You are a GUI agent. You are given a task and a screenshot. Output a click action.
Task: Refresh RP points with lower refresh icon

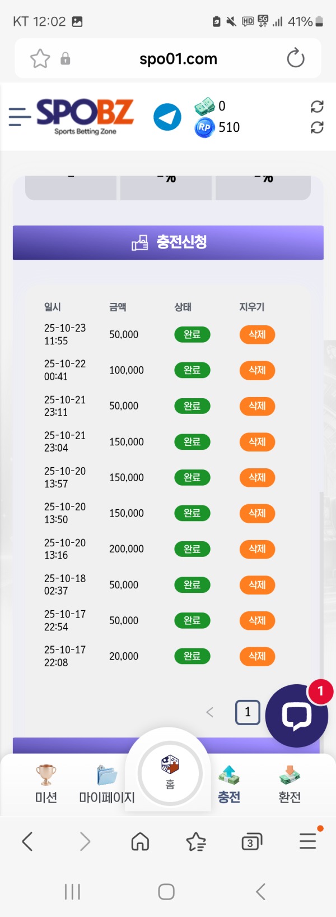[318, 128]
